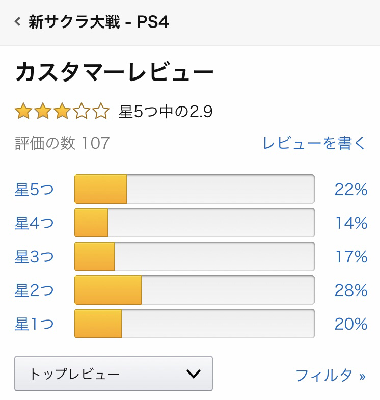Click the 2-star histogram bar
This screenshot has width=380, height=400.
[x=195, y=290]
